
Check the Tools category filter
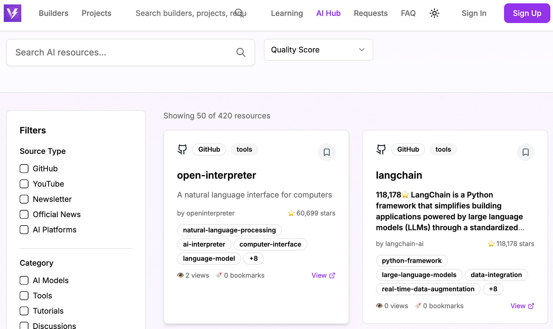(x=24, y=296)
